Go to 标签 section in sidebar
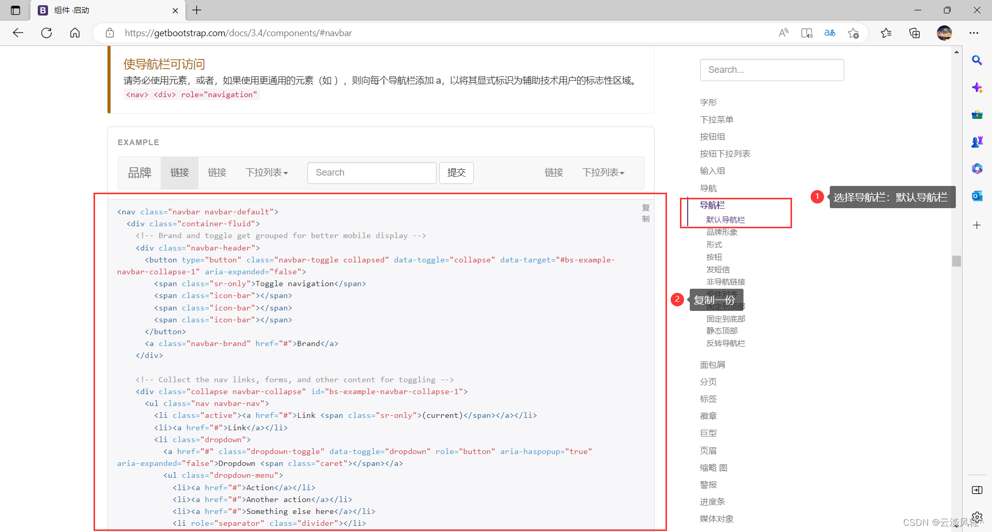 pyautogui.click(x=708, y=399)
